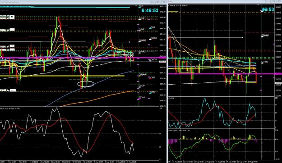Select the QH4 level label
This screenshot has width=282, height=163.
152,27
